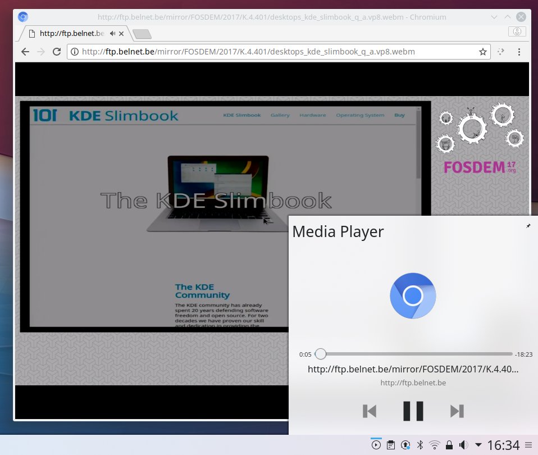Click the Wi-Fi network tray icon
Viewport: 538px width, 455px height.
click(434, 445)
